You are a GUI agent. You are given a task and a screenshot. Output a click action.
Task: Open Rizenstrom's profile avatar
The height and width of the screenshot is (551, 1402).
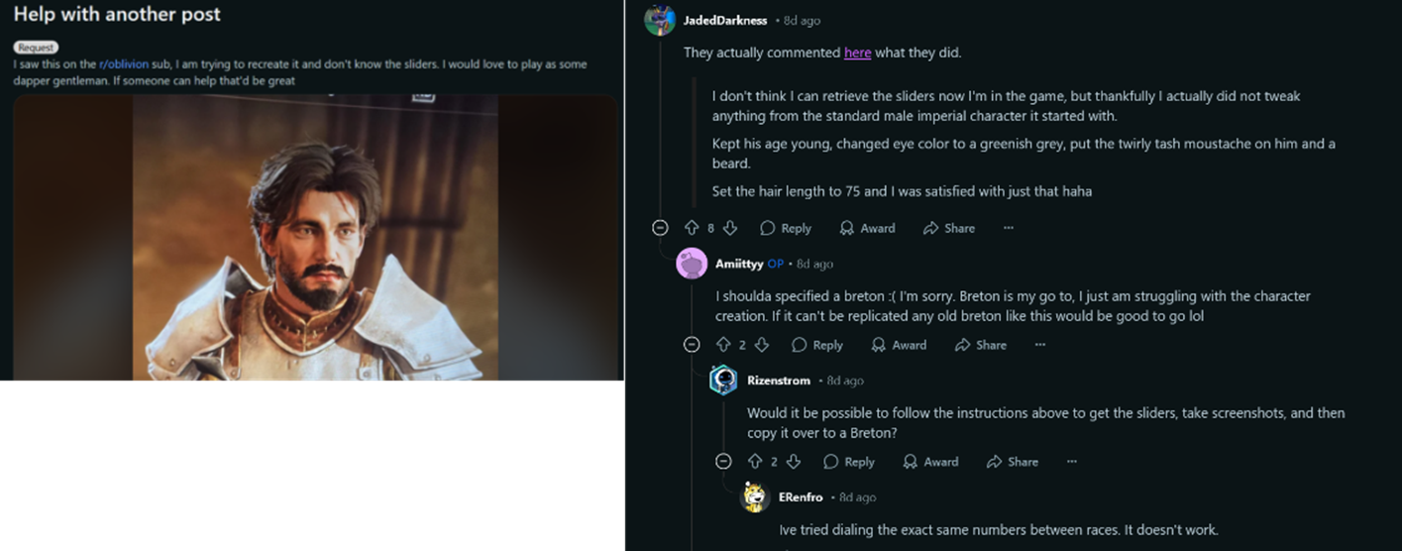[723, 381]
